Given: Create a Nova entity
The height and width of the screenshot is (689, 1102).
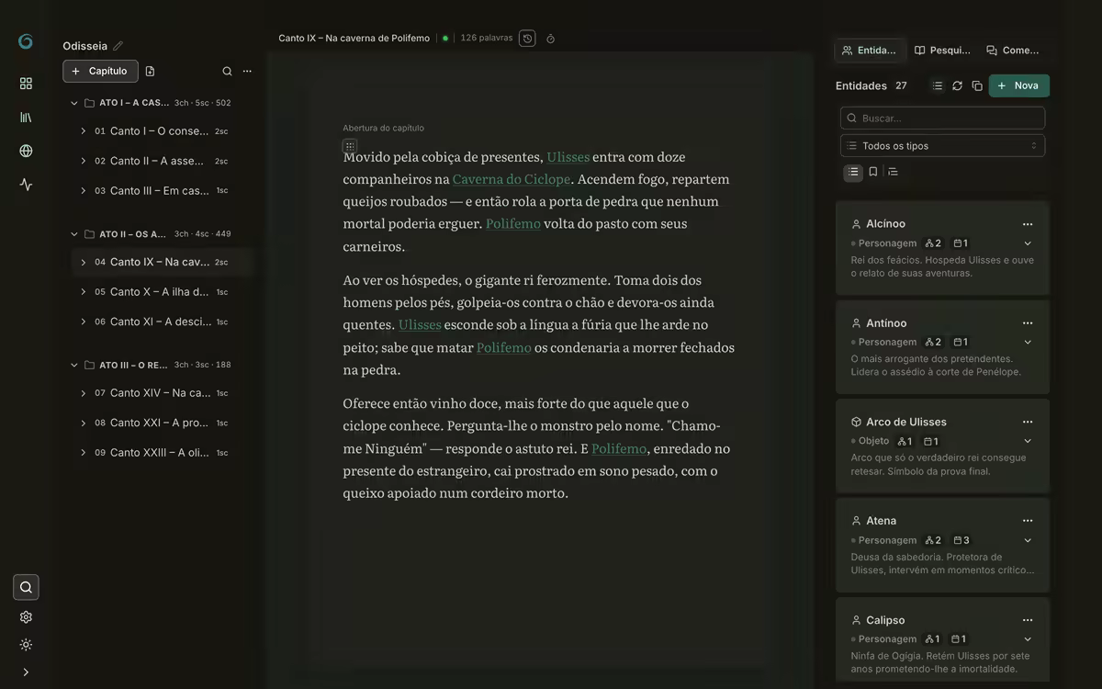Looking at the screenshot, I should (x=1018, y=85).
